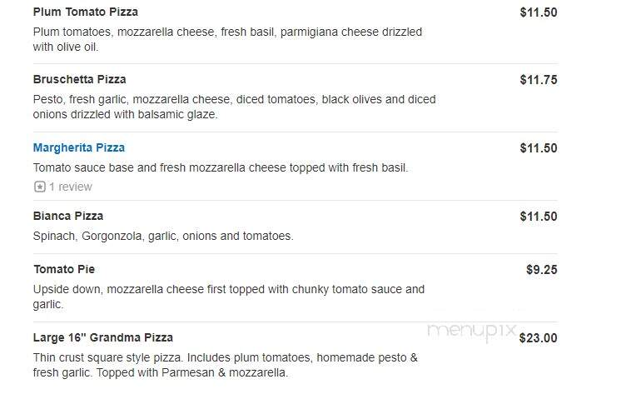The height and width of the screenshot is (399, 621).
Task: Click the Grandma Pizza thin crust description
Action: [226, 365]
